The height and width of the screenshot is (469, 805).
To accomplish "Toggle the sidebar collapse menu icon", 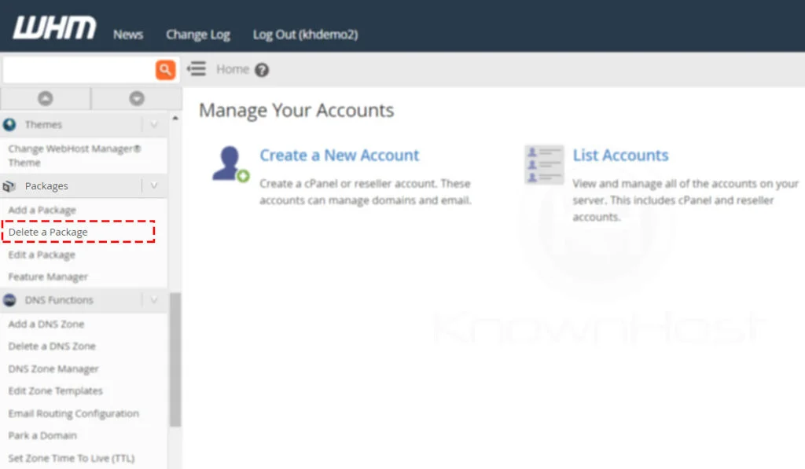I will pos(196,69).
